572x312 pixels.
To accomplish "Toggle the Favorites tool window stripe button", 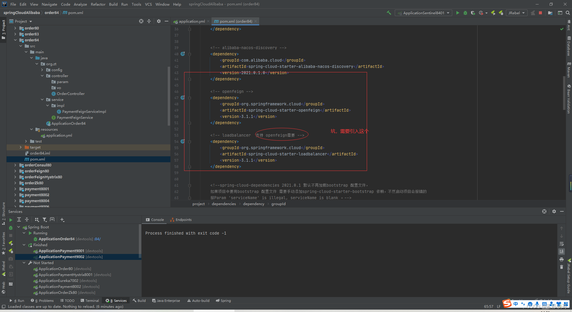I will [x=3, y=243].
